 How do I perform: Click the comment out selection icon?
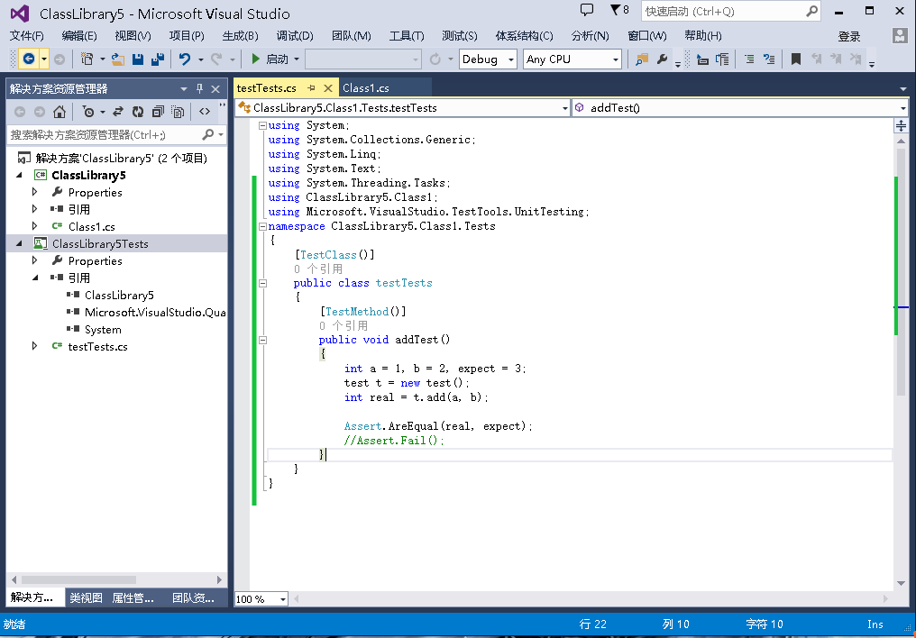[749, 59]
